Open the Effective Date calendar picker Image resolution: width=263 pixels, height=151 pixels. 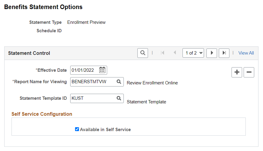102,70
